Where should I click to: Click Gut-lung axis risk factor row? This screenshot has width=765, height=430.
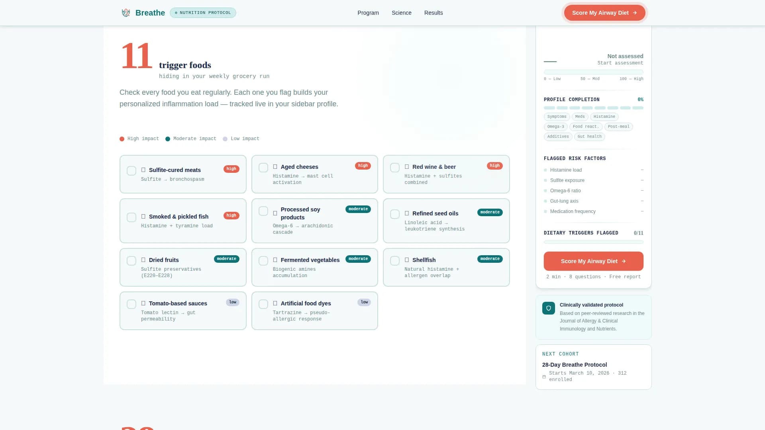pyautogui.click(x=593, y=201)
